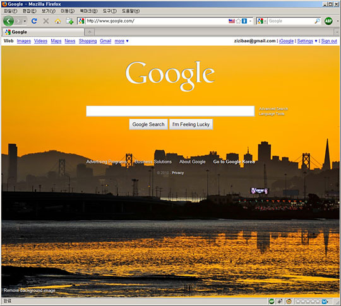Click the Sign out link
Image resolution: width=341 pixels, height=306 pixels.
329,41
